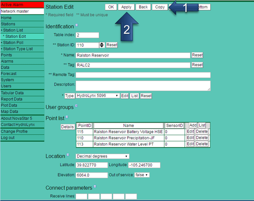
Task: Click the Apply button
Action: tap(126, 7)
